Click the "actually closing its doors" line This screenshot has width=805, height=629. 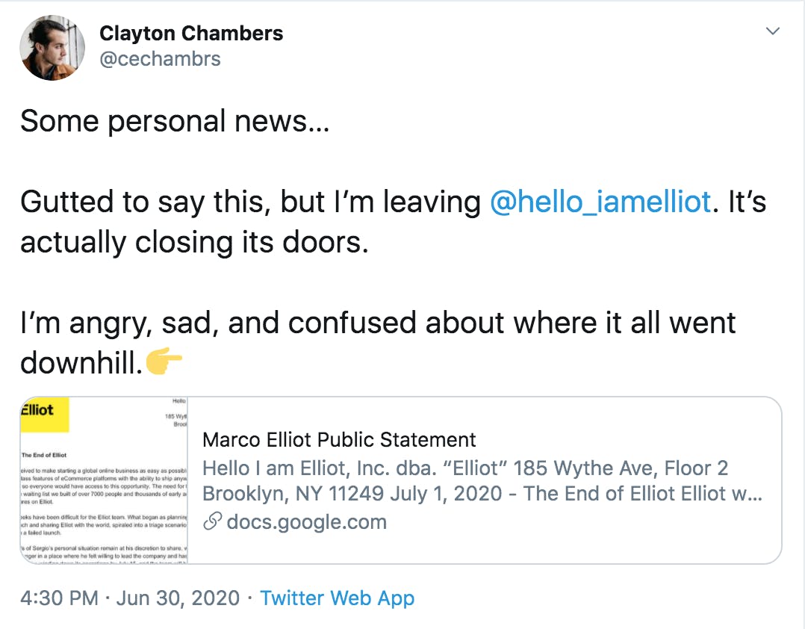click(194, 242)
